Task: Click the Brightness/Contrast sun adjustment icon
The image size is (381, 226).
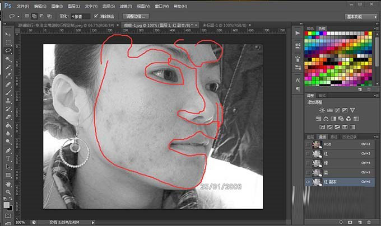Action: [322, 110]
